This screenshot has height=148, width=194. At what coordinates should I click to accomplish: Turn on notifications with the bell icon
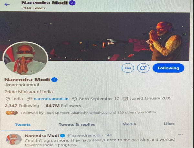[x=143, y=68]
